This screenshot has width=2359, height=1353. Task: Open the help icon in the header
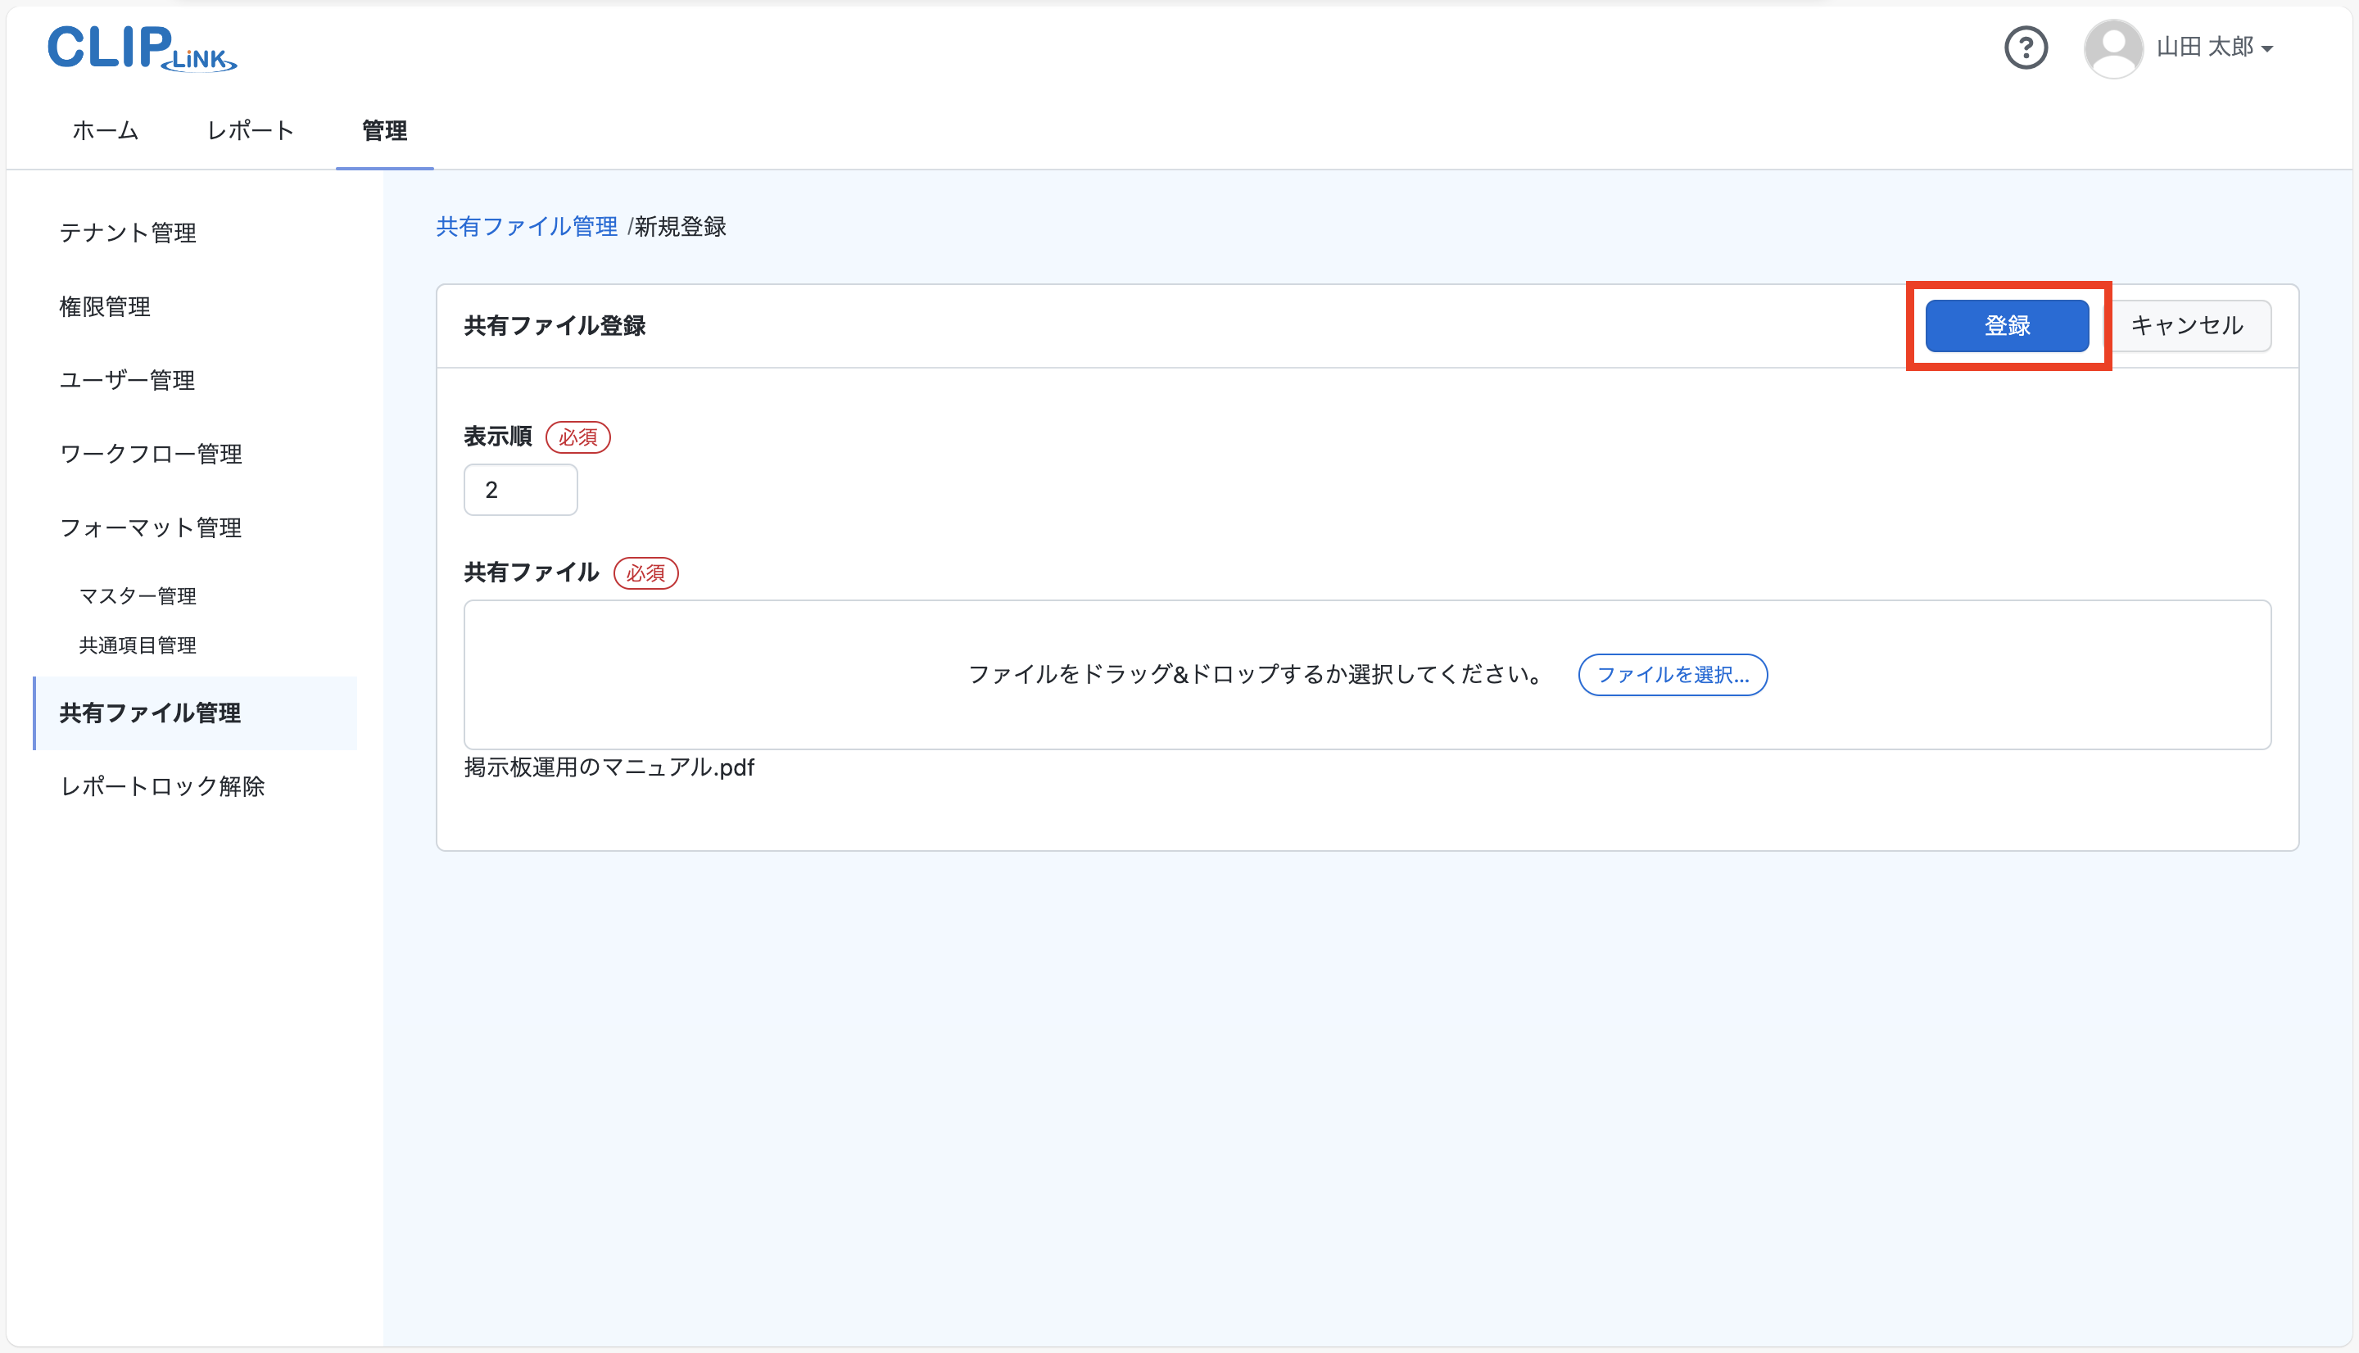click(2026, 48)
